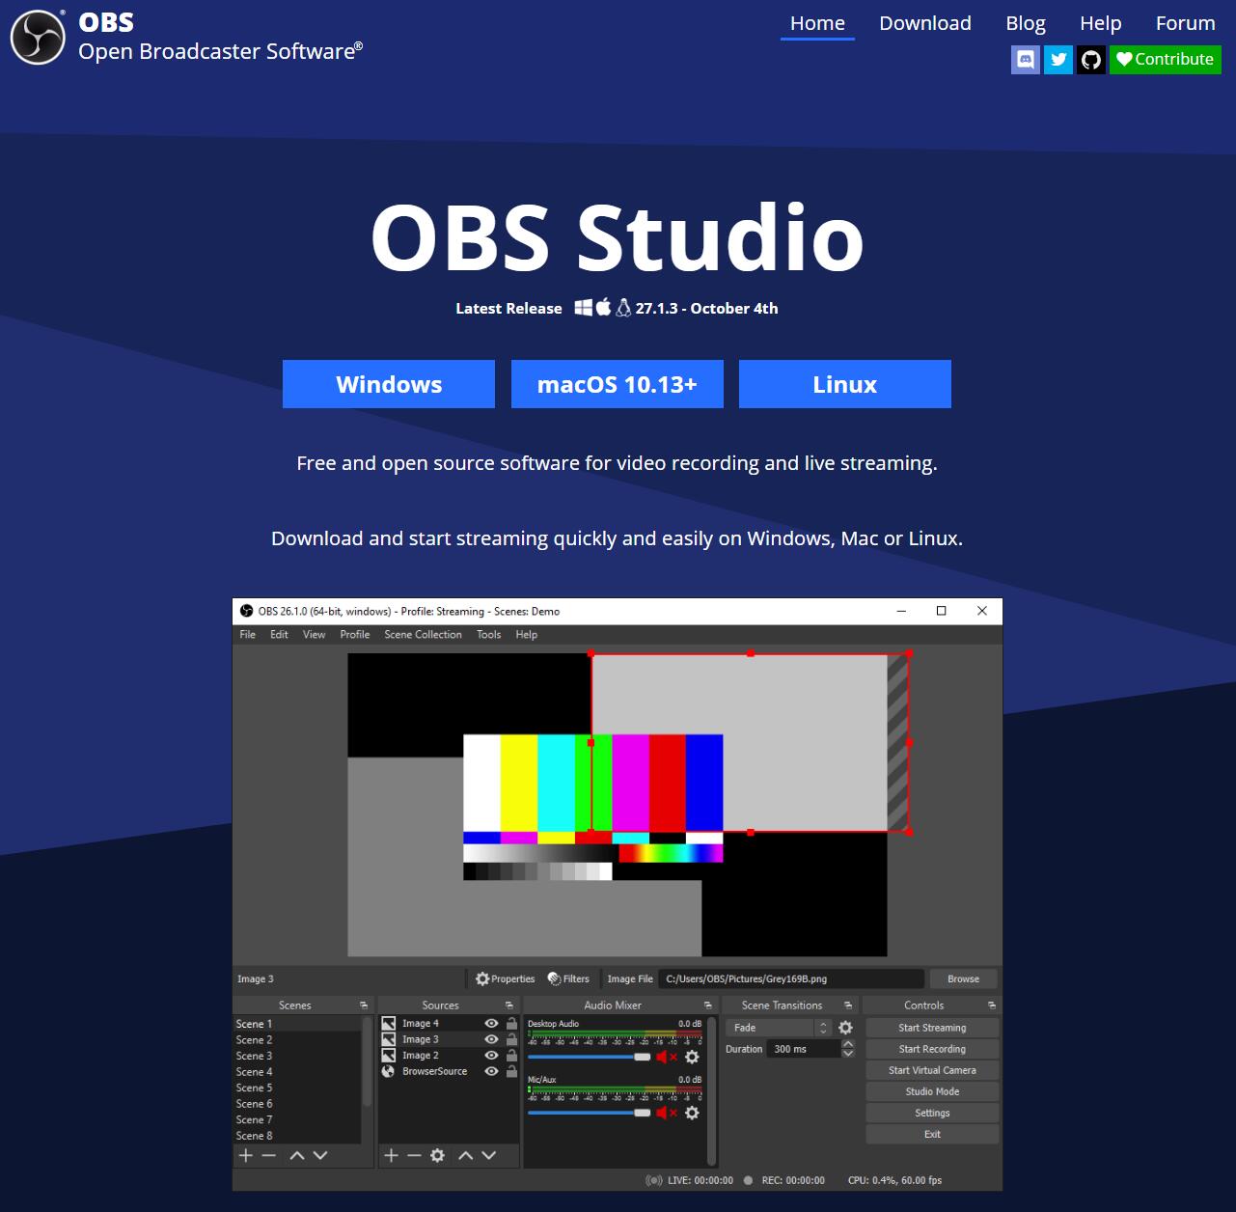Adjust the Mic/Aux volume slider
Viewport: 1236px width, 1212px height.
point(590,1114)
